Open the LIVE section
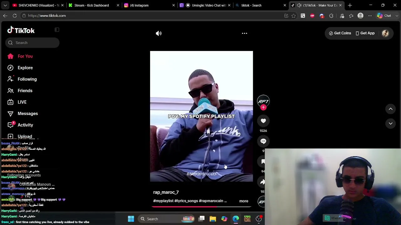Screen dimensions: 401x225 (17, 102)
